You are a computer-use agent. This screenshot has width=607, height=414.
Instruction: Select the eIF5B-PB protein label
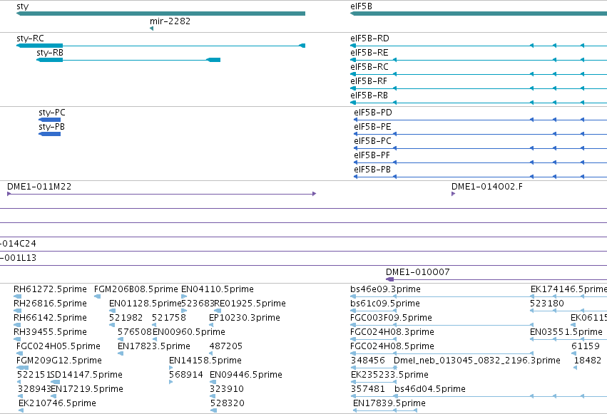click(372, 170)
